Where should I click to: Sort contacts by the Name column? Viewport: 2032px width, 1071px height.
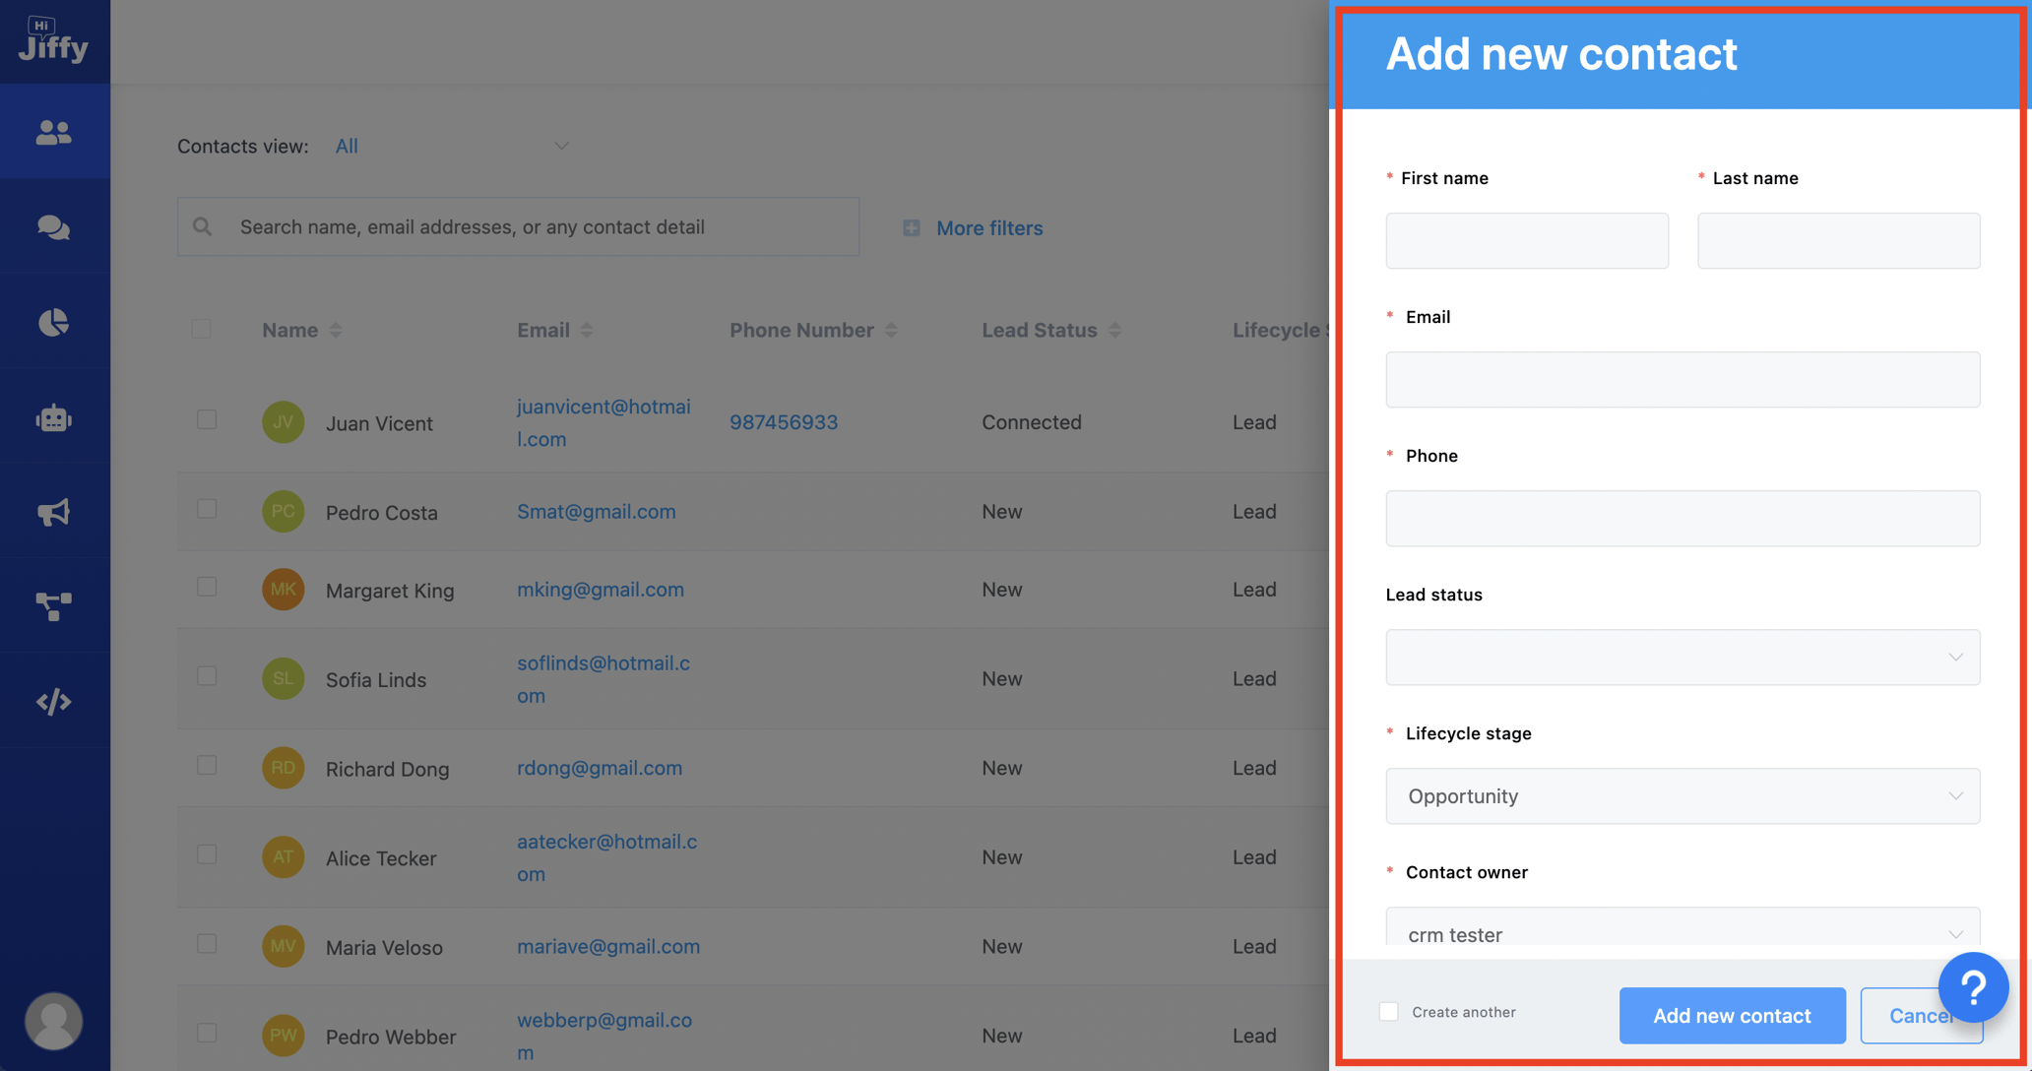335,330
